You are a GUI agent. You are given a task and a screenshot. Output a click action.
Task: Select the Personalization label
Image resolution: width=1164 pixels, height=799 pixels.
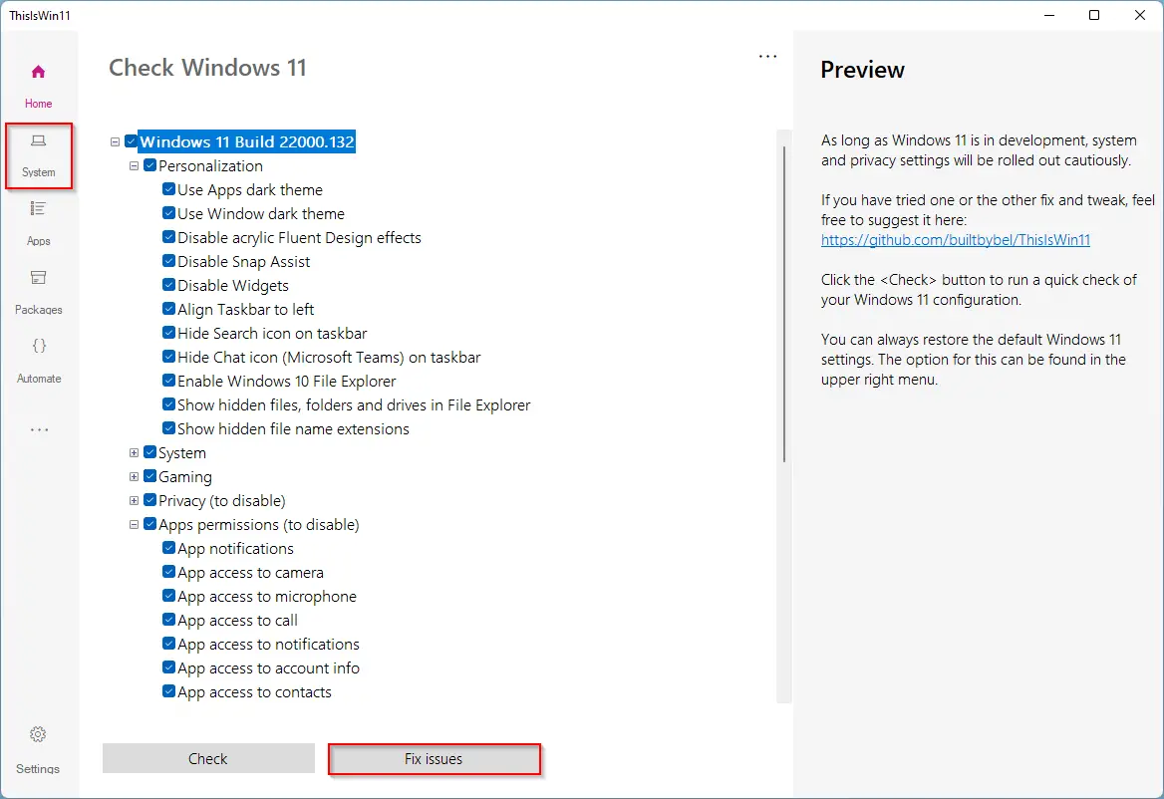point(211,165)
